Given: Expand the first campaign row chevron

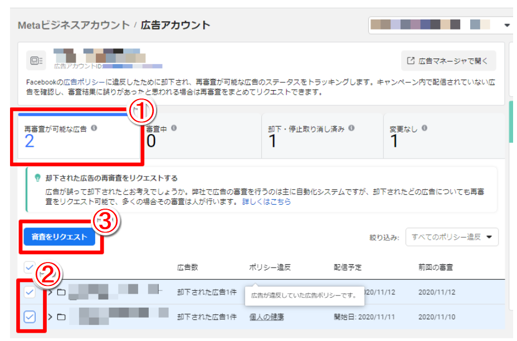Looking at the screenshot, I should [x=50, y=292].
